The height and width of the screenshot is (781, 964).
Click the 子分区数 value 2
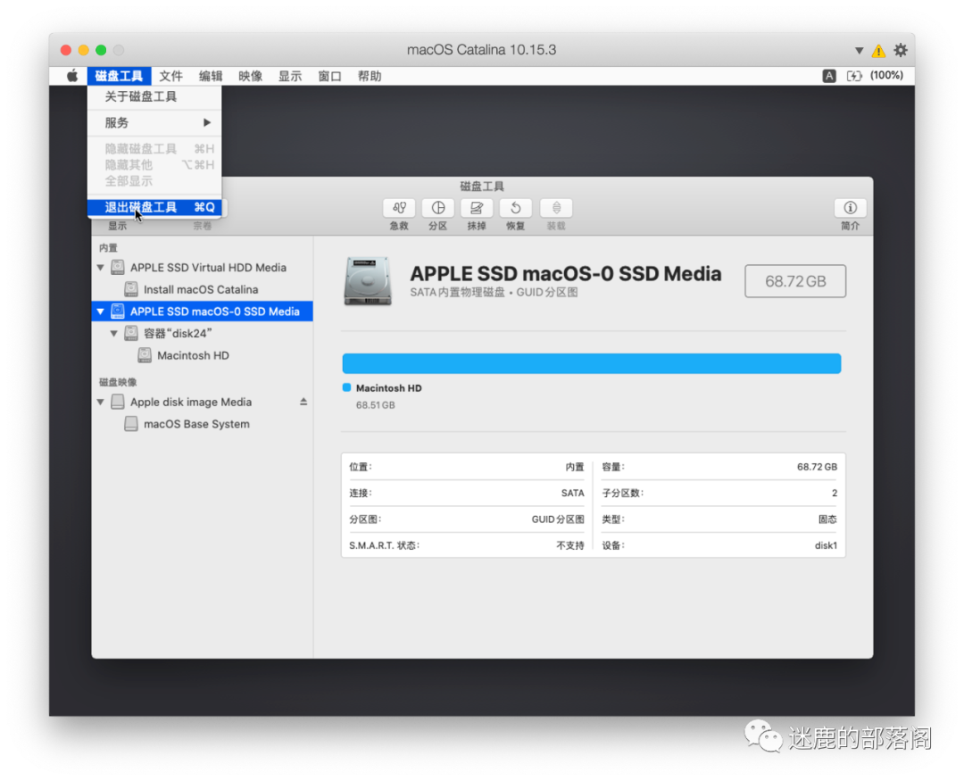[x=835, y=493]
